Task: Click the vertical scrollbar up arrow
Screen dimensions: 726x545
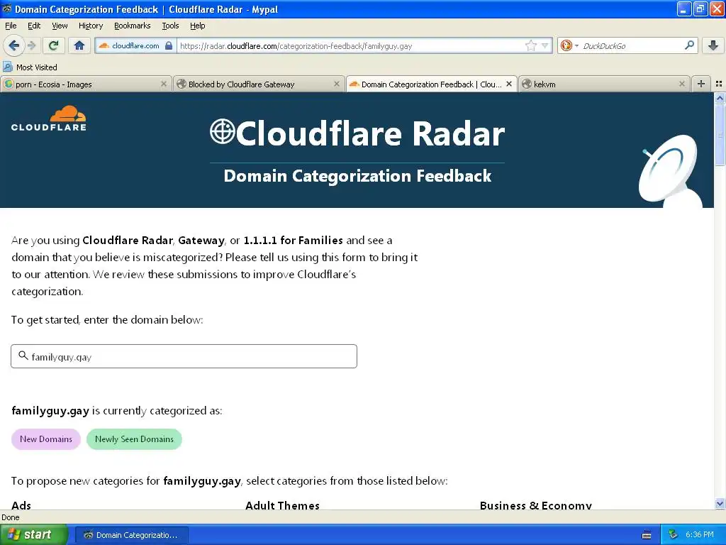Action: [720, 98]
